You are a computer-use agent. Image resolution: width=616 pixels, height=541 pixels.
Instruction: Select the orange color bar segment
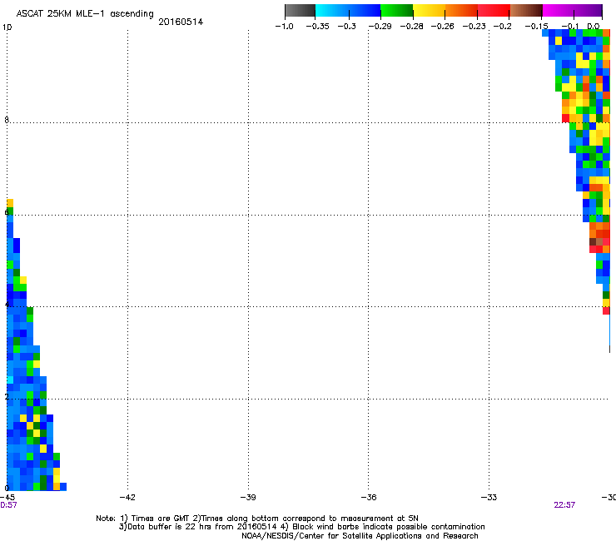pyautogui.click(x=461, y=11)
